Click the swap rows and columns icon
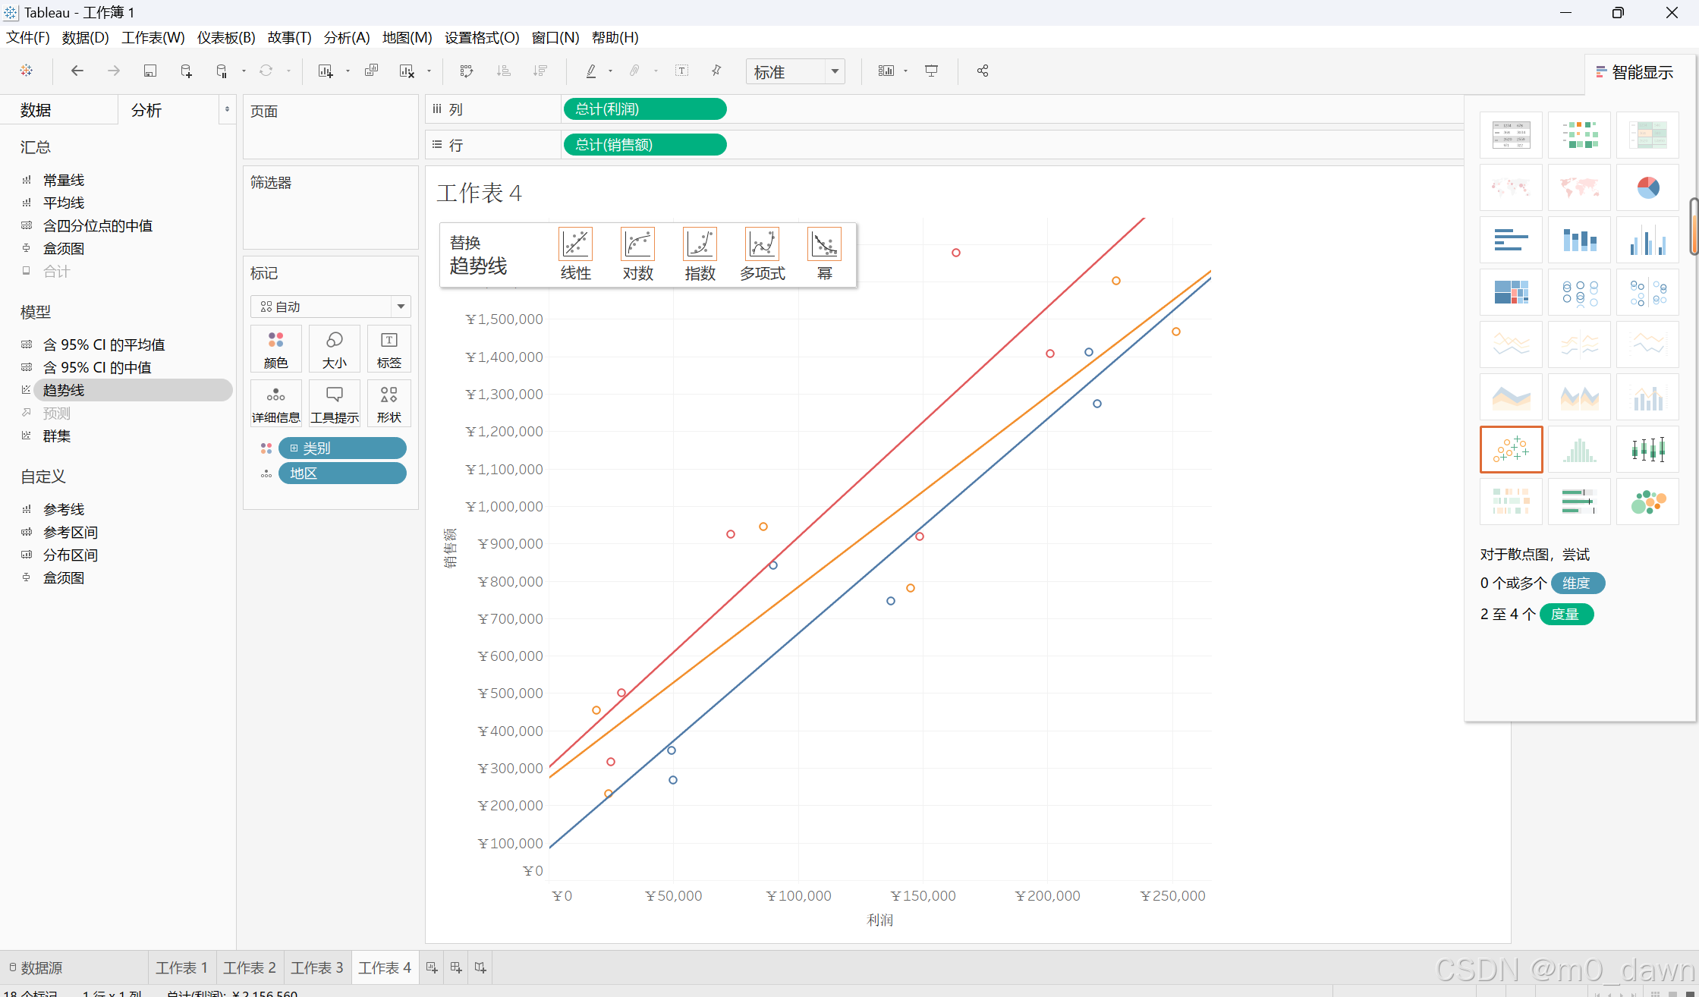 pos(467,71)
